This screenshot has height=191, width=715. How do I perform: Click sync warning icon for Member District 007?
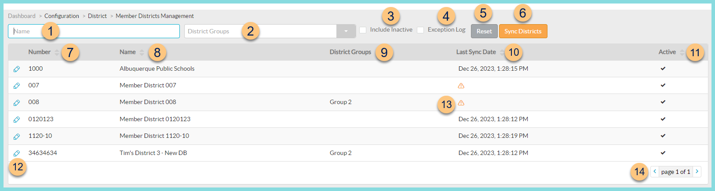tap(461, 86)
